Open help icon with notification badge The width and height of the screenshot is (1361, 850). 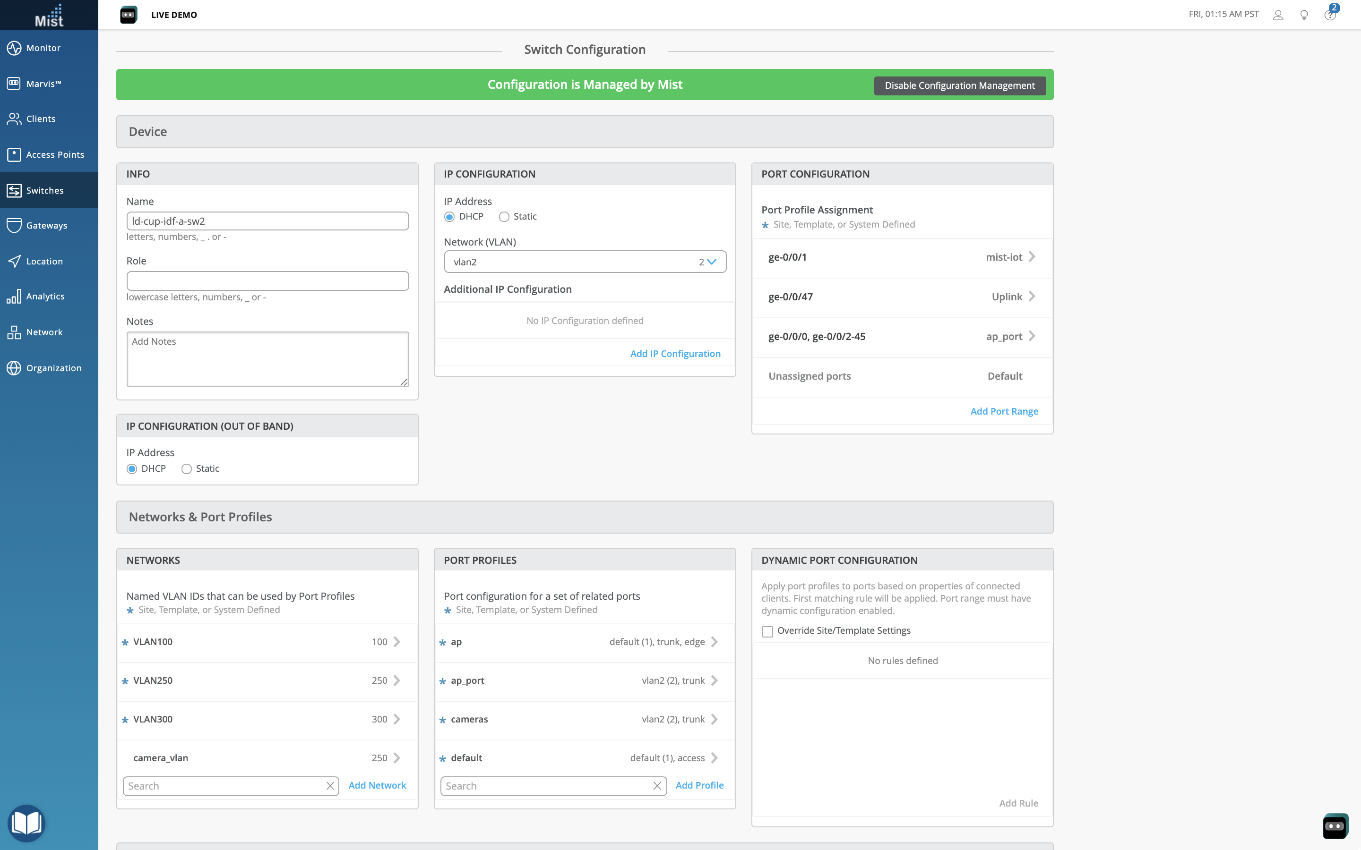click(x=1329, y=15)
